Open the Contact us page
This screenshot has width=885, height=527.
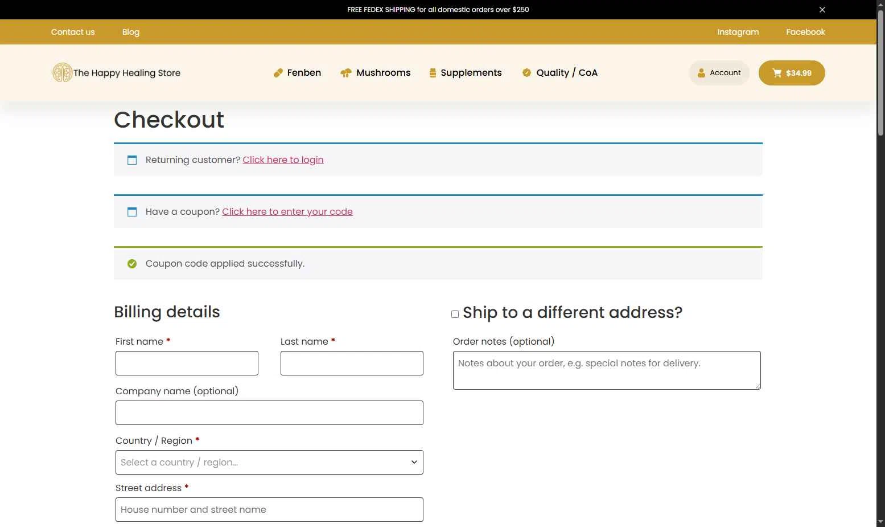click(x=73, y=32)
